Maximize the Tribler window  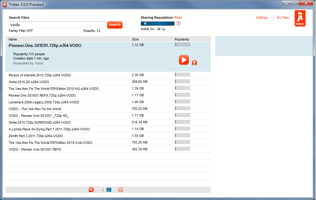(x=294, y=3)
